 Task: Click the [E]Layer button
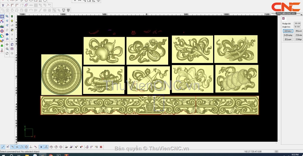[288, 39]
